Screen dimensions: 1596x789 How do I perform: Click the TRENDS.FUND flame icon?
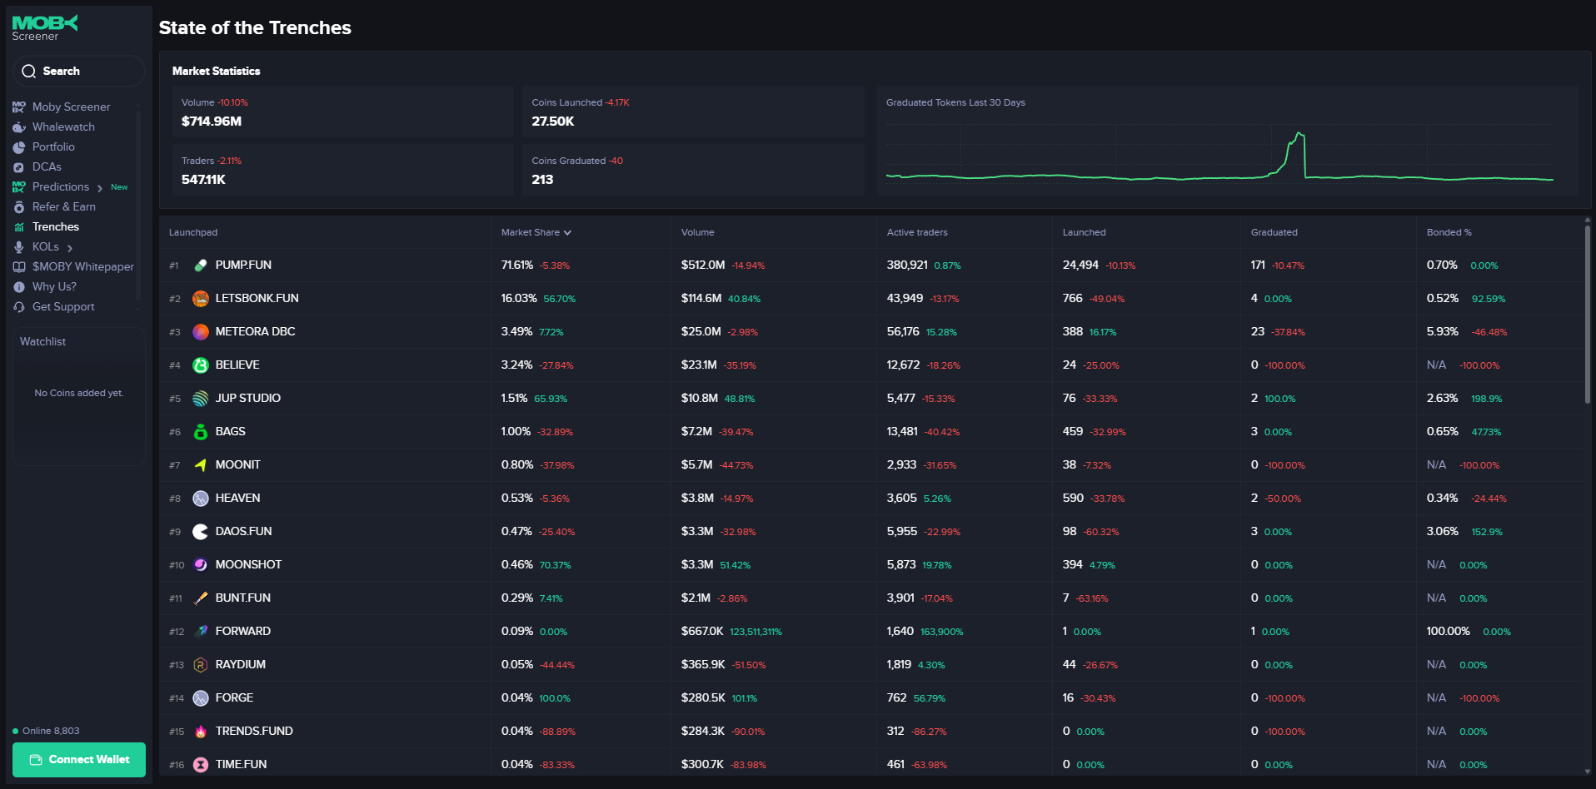tap(201, 732)
